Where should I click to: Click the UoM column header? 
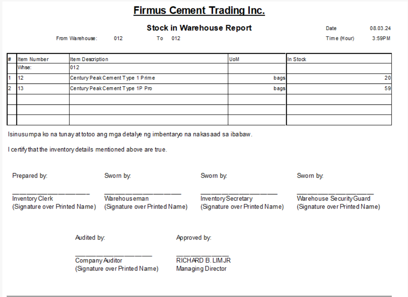point(234,59)
